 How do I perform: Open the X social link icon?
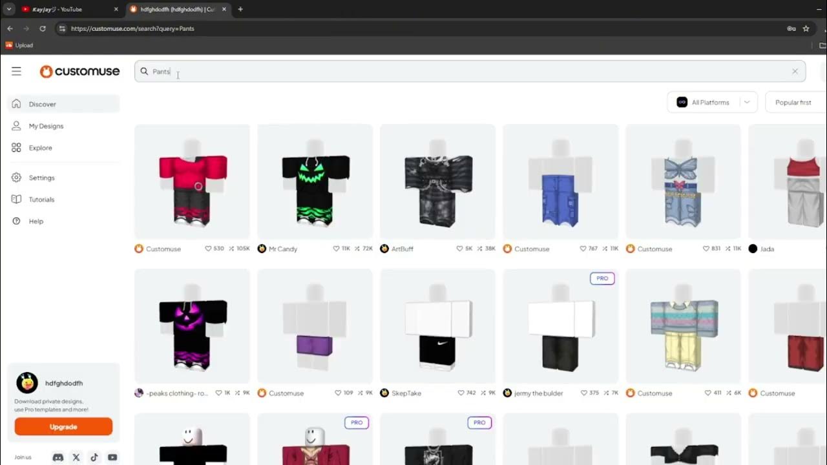pos(76,457)
